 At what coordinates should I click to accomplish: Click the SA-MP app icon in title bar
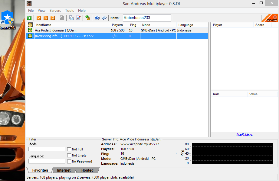(x=29, y=4)
